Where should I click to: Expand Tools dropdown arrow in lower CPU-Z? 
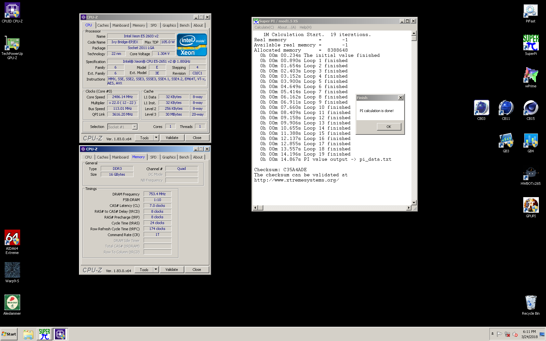point(156,270)
